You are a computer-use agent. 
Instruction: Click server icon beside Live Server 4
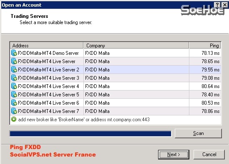(14, 86)
